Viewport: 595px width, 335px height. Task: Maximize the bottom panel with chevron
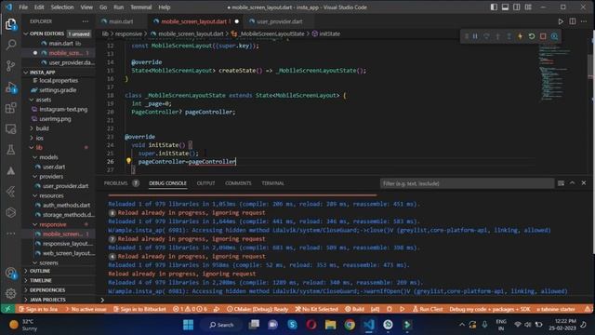(x=573, y=183)
